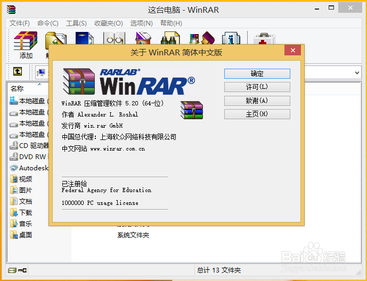
Task: Open the 文件(F) menu
Action: (20, 23)
